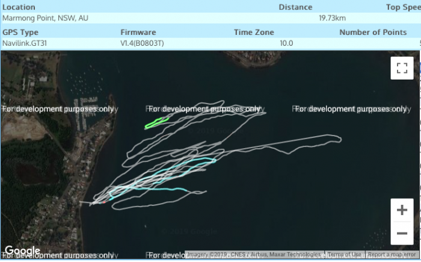Click the Google logo on the map

(x=22, y=251)
